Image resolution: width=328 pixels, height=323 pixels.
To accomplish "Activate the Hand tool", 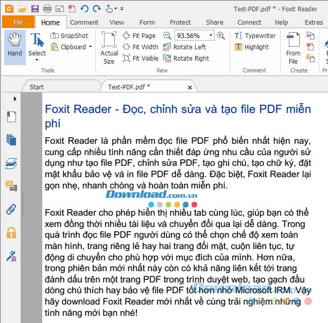I will [15, 47].
